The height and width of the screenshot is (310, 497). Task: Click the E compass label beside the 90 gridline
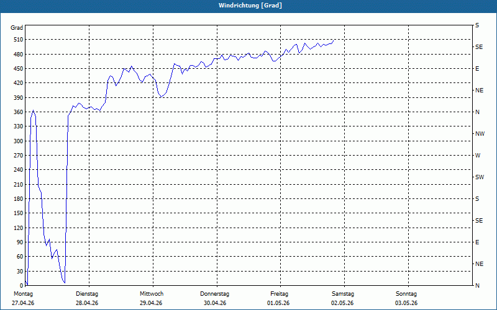[x=477, y=242]
